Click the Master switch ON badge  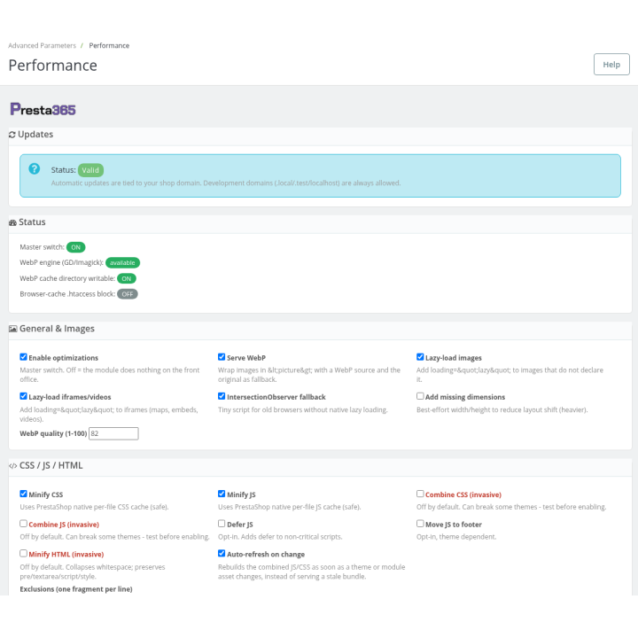click(x=75, y=247)
